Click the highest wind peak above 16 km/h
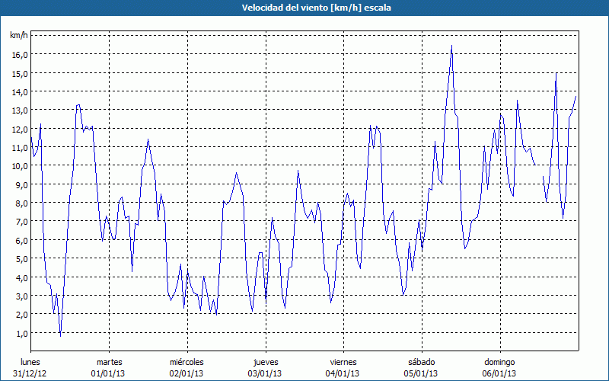The height and width of the screenshot is (381, 609). tap(451, 46)
